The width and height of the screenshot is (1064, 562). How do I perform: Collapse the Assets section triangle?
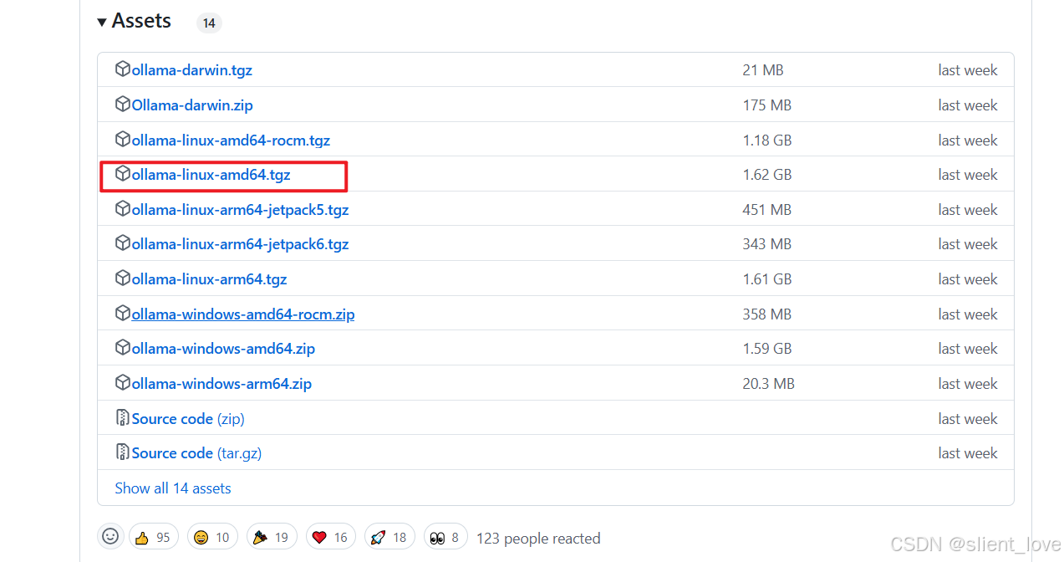102,22
